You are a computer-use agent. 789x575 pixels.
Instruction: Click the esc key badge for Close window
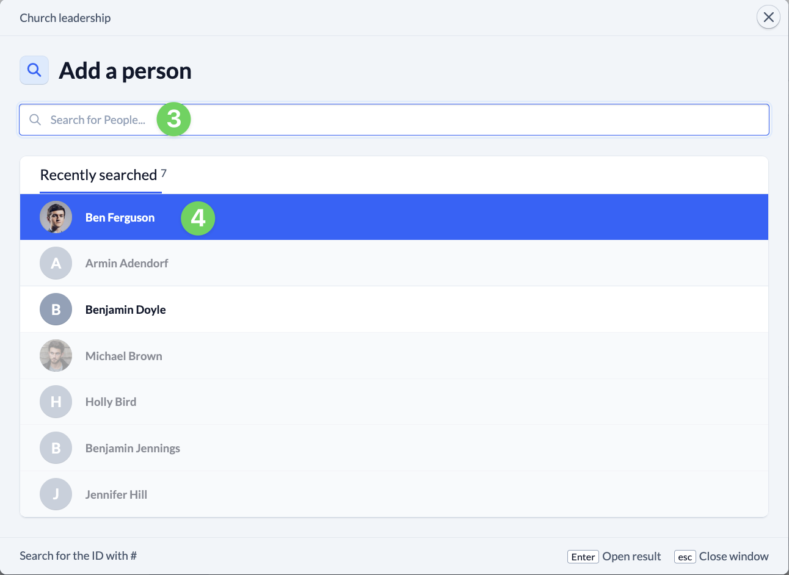point(685,557)
